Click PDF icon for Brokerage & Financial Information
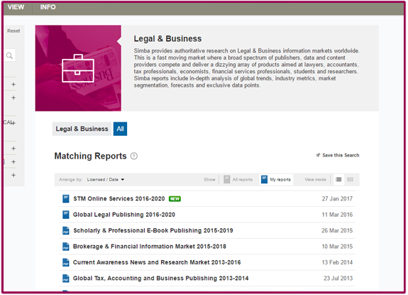408x295 pixels. (x=66, y=247)
